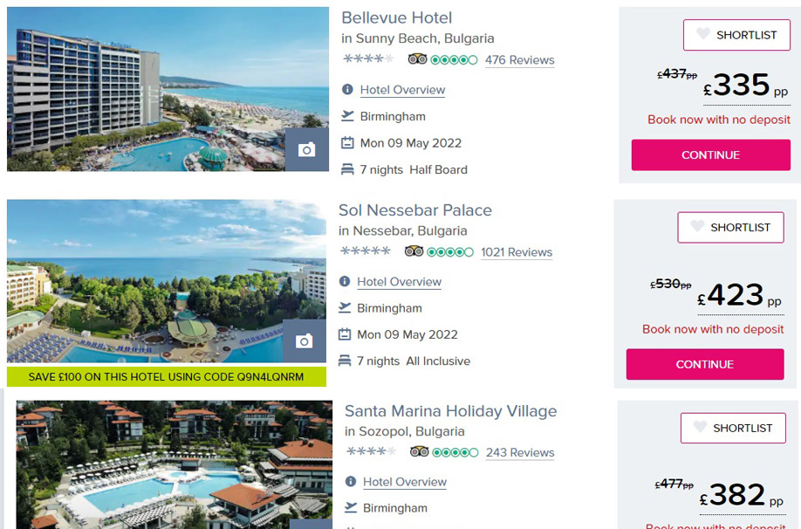Open Santa Marina Hotel Overview link
The height and width of the screenshot is (529, 801).
pyautogui.click(x=405, y=482)
